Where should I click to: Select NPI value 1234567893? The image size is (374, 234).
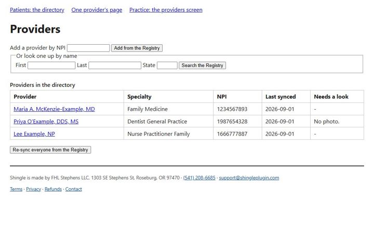pyautogui.click(x=232, y=109)
